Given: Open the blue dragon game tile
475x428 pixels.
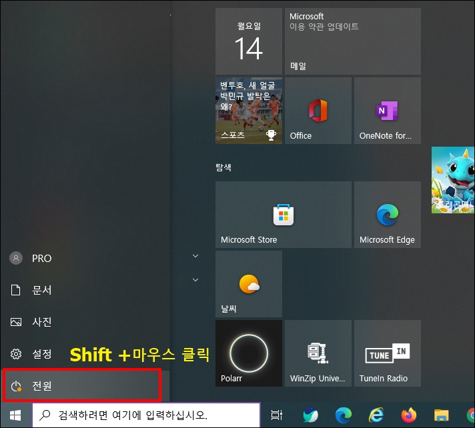Looking at the screenshot, I should 453,180.
